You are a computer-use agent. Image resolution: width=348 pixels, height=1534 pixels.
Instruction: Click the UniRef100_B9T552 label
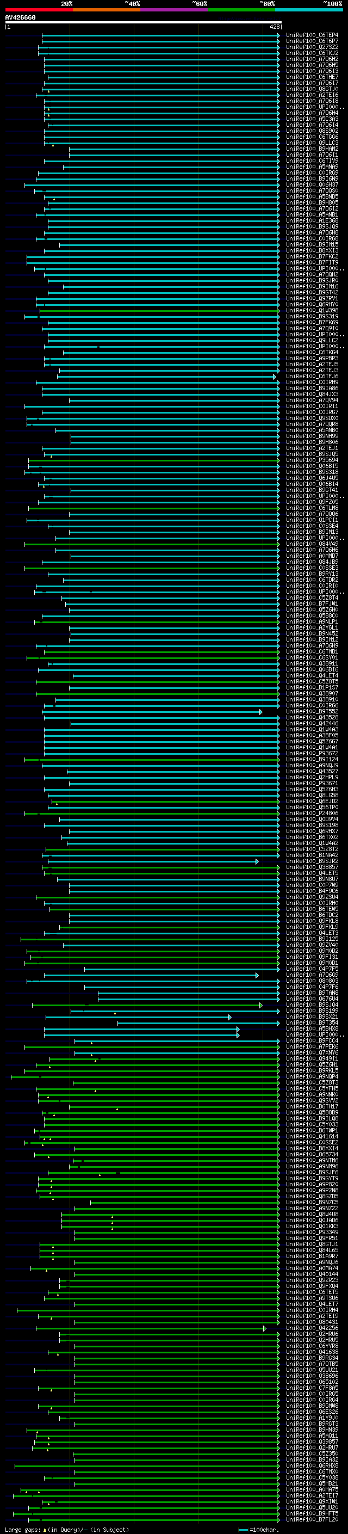click(x=312, y=712)
